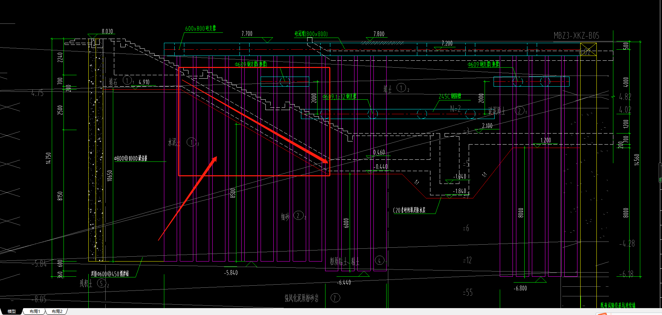Click the -1.840 elevation label
The height and width of the screenshot is (315, 662).
click(x=459, y=191)
